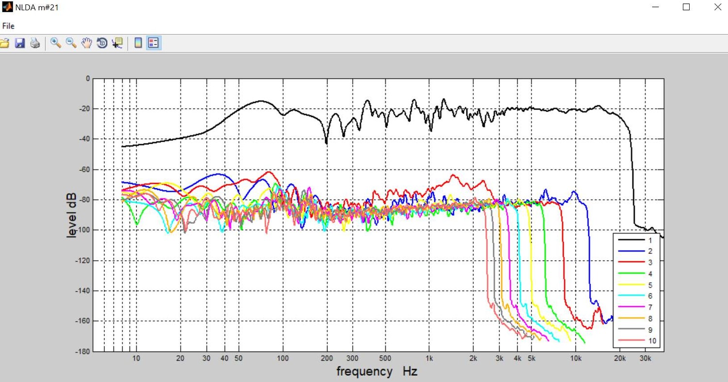Viewport: 728px width, 382px height.
Task: Minimize the NLDA m#21 window
Action: coord(656,7)
